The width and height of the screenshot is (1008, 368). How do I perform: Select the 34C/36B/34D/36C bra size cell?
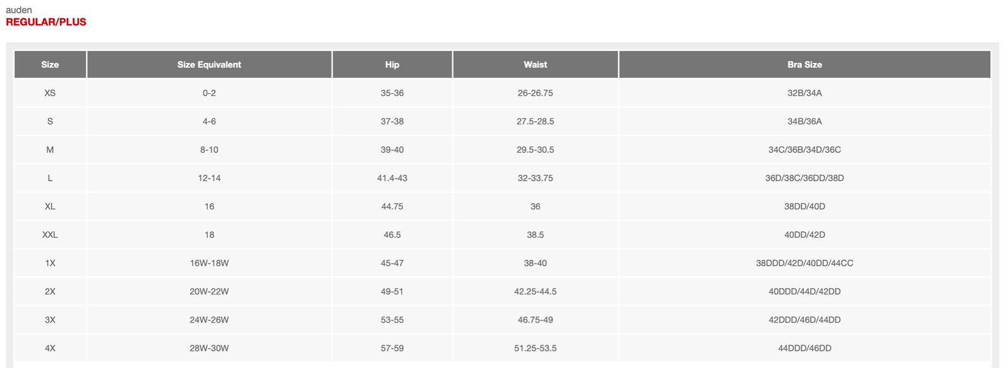coord(805,150)
